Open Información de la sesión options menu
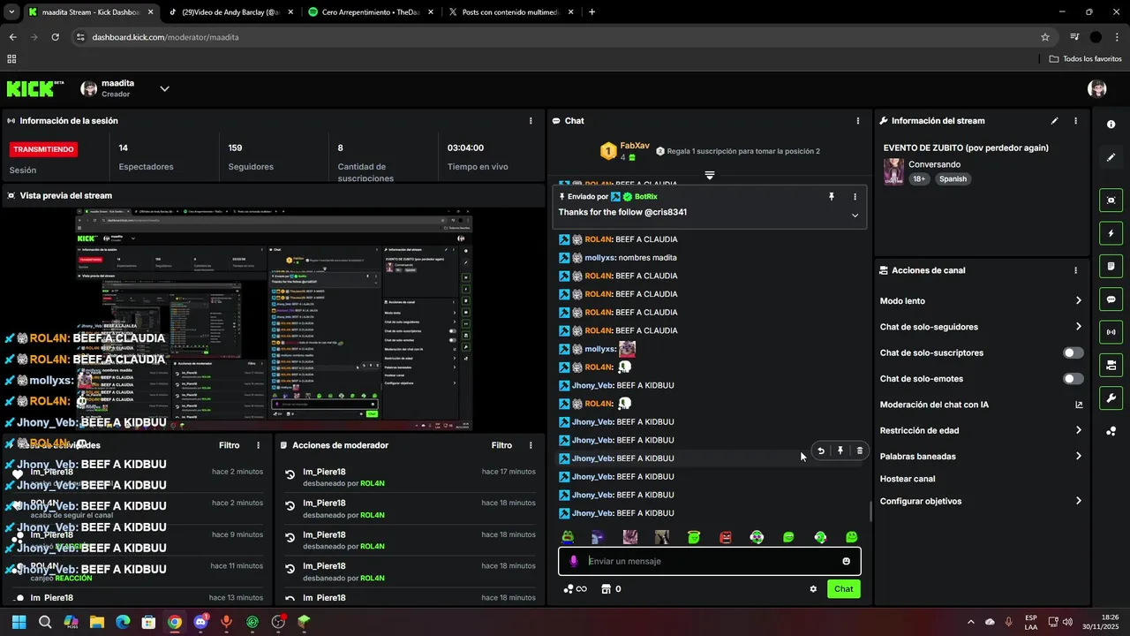1130x636 pixels. pos(531,121)
